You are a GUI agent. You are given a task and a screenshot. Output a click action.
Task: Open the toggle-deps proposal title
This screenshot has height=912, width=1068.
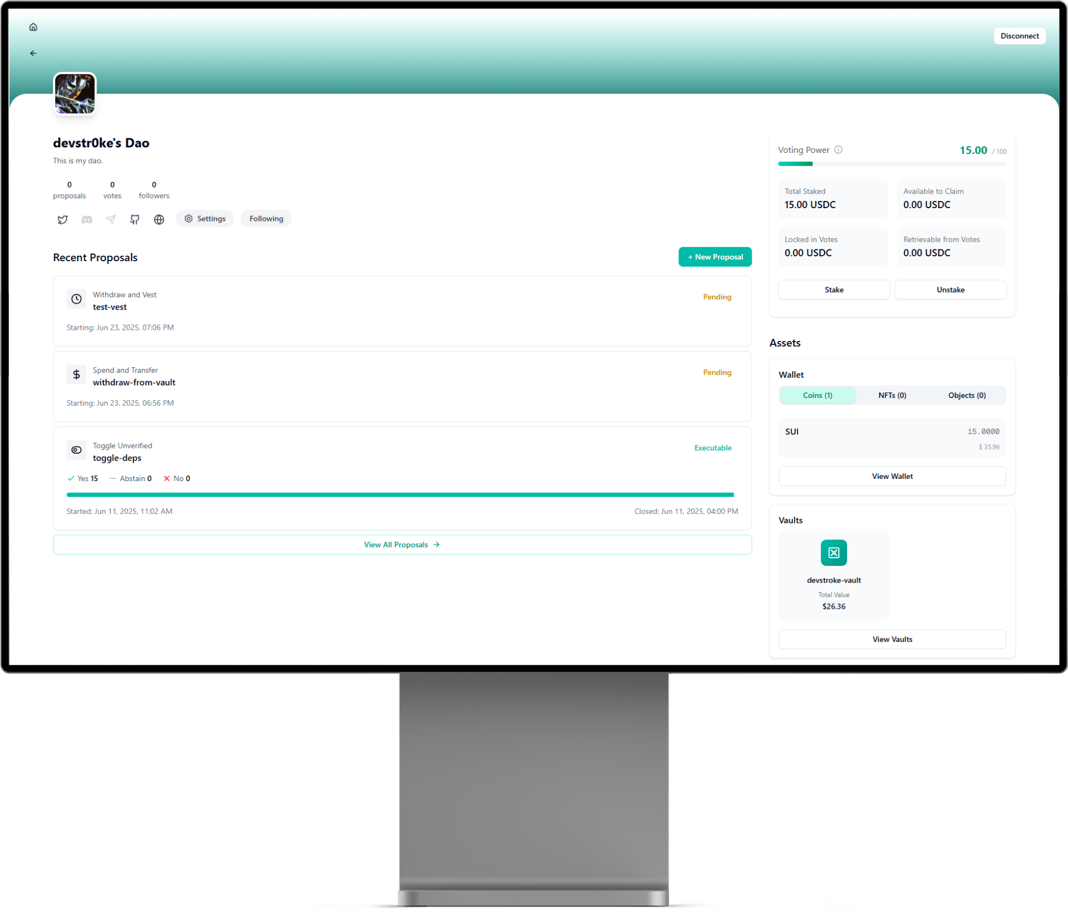(x=117, y=458)
